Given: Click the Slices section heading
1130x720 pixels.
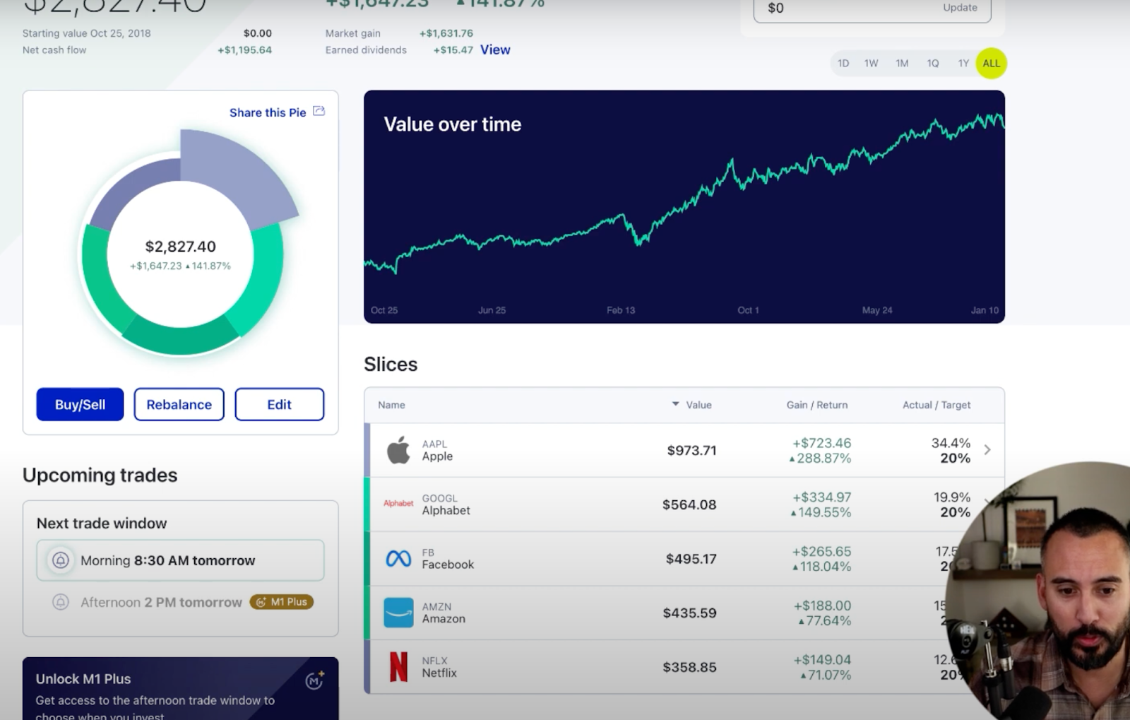Looking at the screenshot, I should (391, 364).
